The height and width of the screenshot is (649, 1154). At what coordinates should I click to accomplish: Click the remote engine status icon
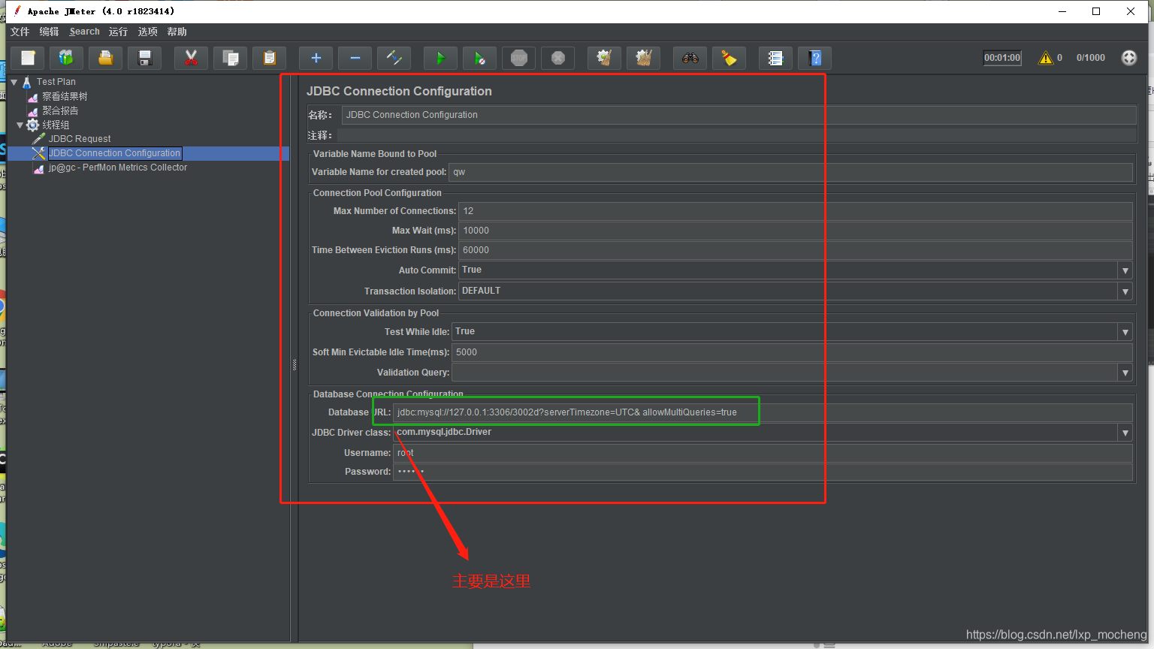click(1129, 58)
